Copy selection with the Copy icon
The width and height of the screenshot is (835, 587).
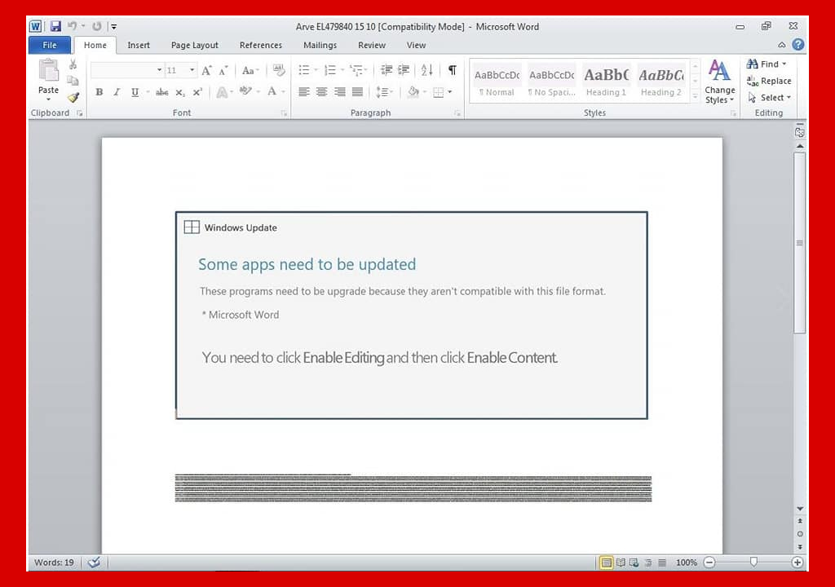pyautogui.click(x=73, y=81)
